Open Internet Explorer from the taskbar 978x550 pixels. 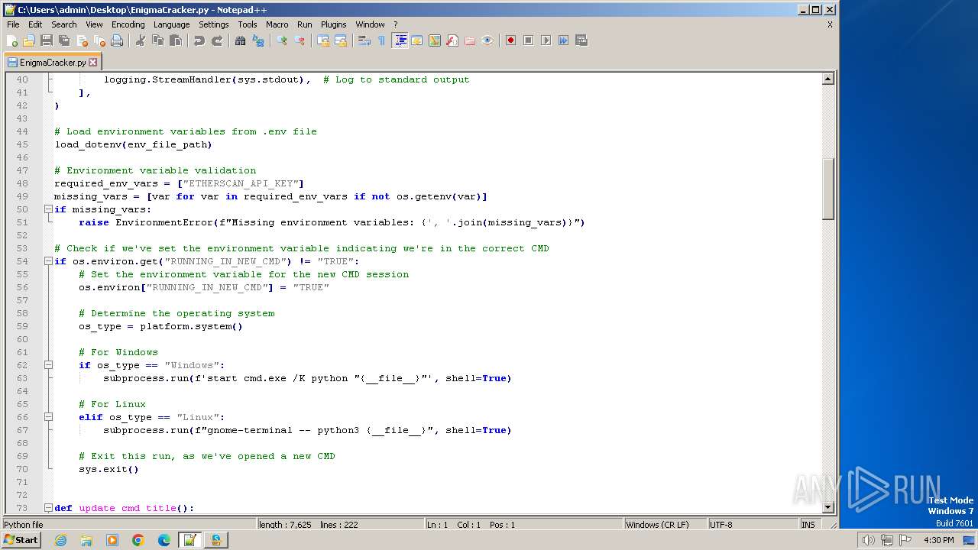click(x=60, y=540)
